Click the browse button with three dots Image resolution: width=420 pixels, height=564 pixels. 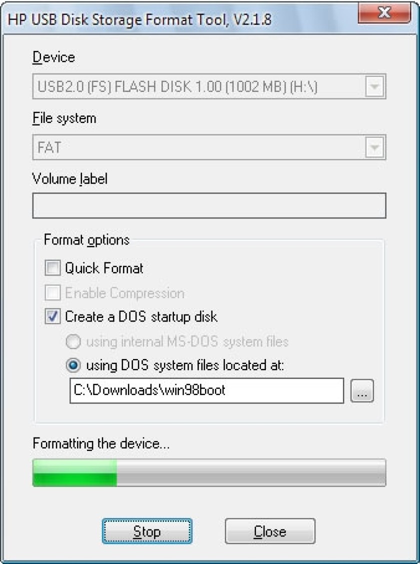[x=362, y=390]
